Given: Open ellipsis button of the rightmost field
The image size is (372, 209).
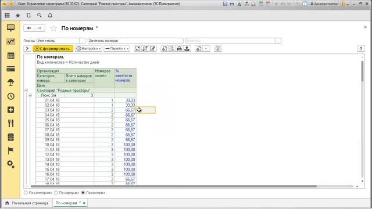Looking at the screenshot, I should [x=278, y=41].
